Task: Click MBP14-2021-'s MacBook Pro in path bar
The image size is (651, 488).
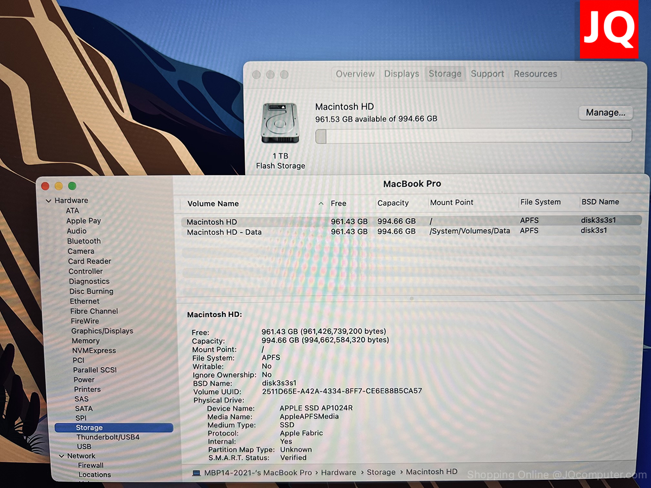Action: (258, 472)
